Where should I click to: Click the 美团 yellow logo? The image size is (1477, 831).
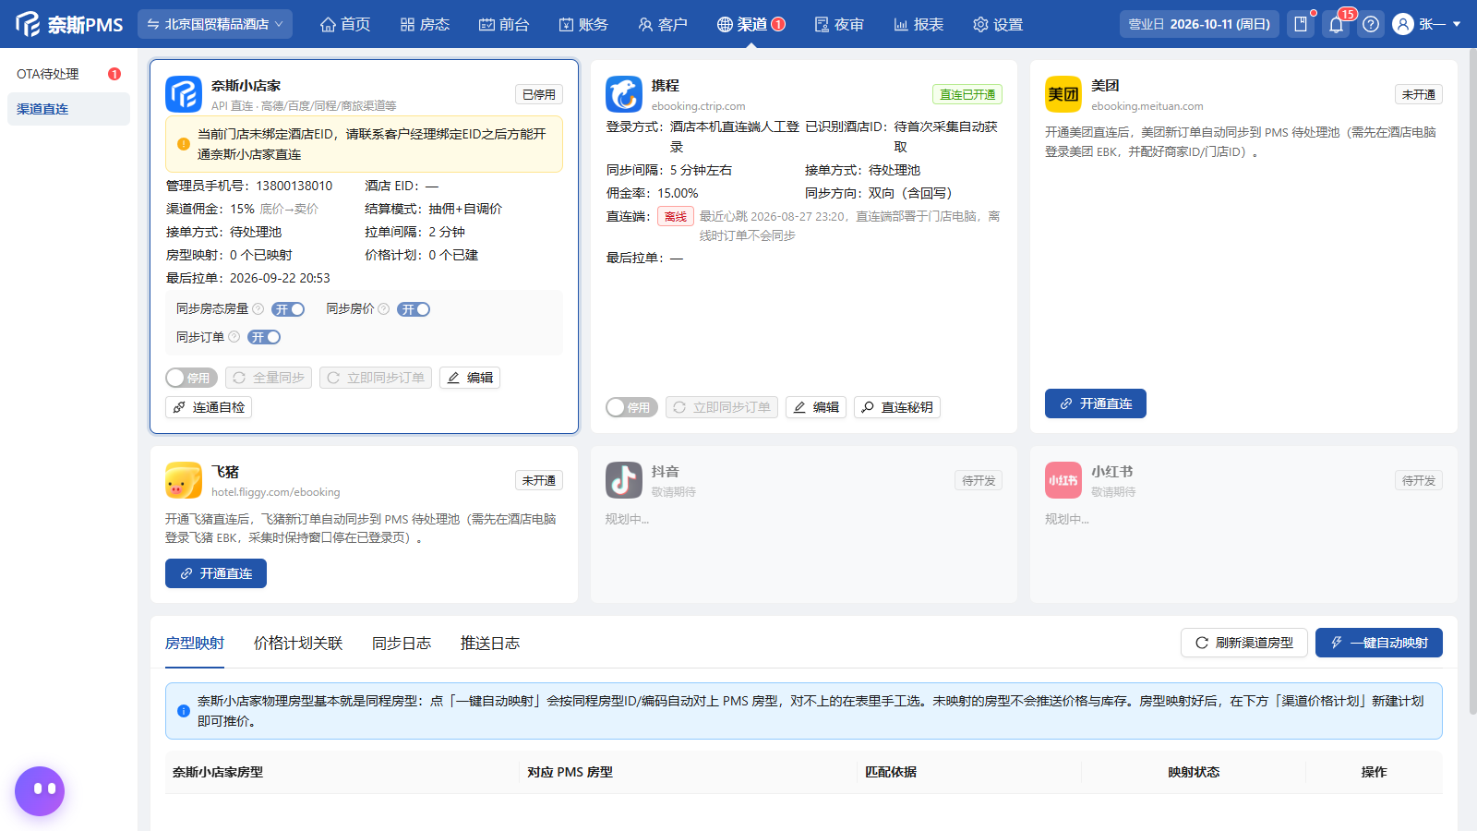[1063, 94]
